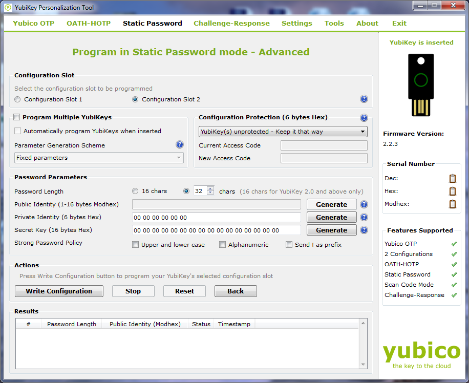Image resolution: width=469 pixels, height=383 pixels.
Task: Enable Program Multiple YubiKeys
Action: [x=17, y=117]
